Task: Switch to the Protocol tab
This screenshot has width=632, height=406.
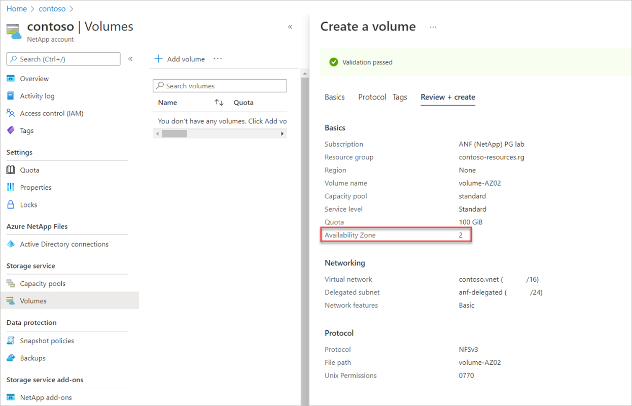Action: [372, 97]
